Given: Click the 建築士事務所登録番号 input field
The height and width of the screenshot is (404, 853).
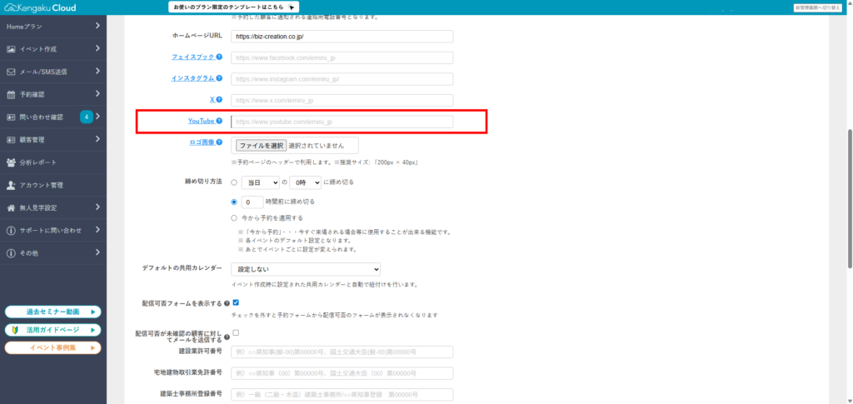Looking at the screenshot, I should (342, 394).
